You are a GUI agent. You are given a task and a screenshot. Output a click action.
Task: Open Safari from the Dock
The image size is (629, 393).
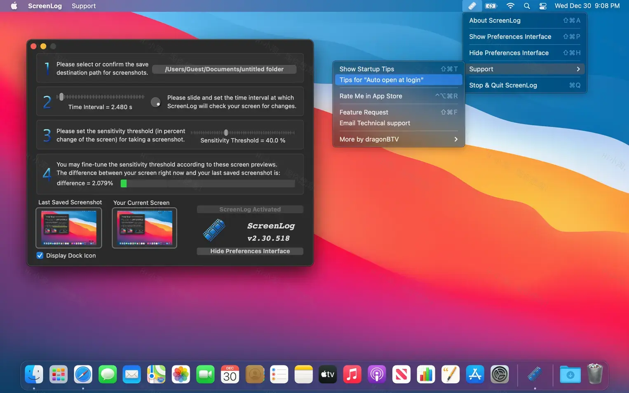pyautogui.click(x=83, y=374)
